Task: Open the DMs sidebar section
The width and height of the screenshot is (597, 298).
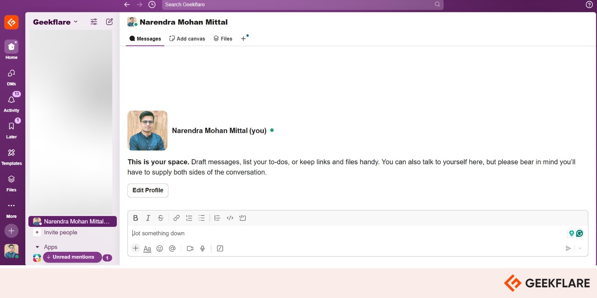Action: click(12, 77)
